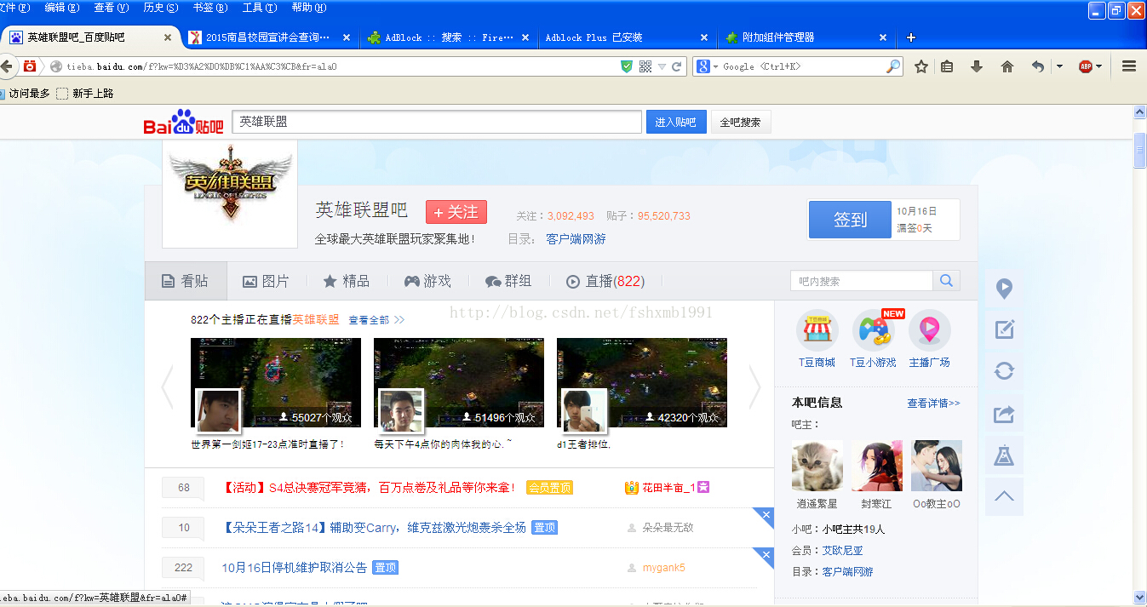Click the compose post pencil sidebar icon

(1004, 329)
